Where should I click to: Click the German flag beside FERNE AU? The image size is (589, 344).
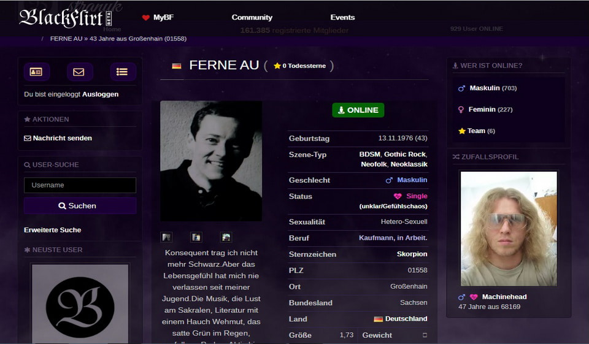pos(177,66)
